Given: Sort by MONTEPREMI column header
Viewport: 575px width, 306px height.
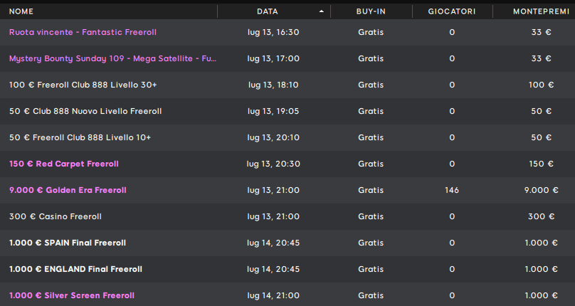Looking at the screenshot, I should [541, 11].
